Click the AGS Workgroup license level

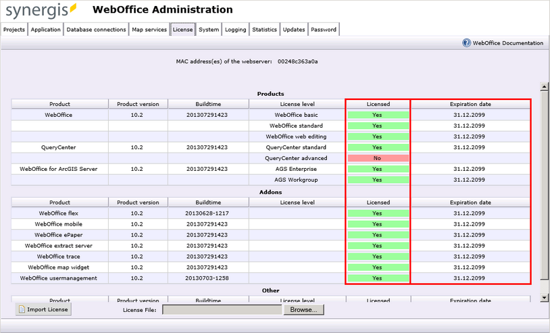point(297,180)
